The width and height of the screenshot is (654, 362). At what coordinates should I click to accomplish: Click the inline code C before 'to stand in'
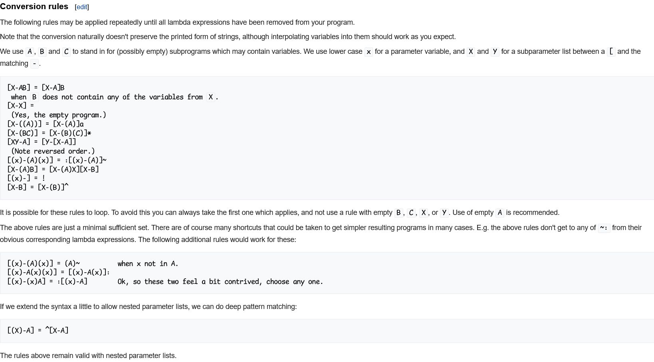tap(66, 52)
